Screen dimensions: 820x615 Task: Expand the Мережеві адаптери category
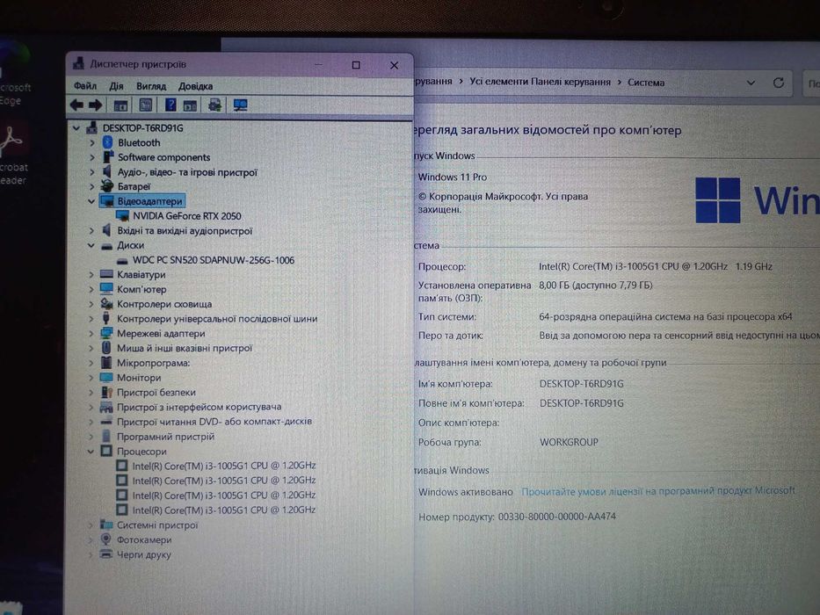click(x=91, y=333)
